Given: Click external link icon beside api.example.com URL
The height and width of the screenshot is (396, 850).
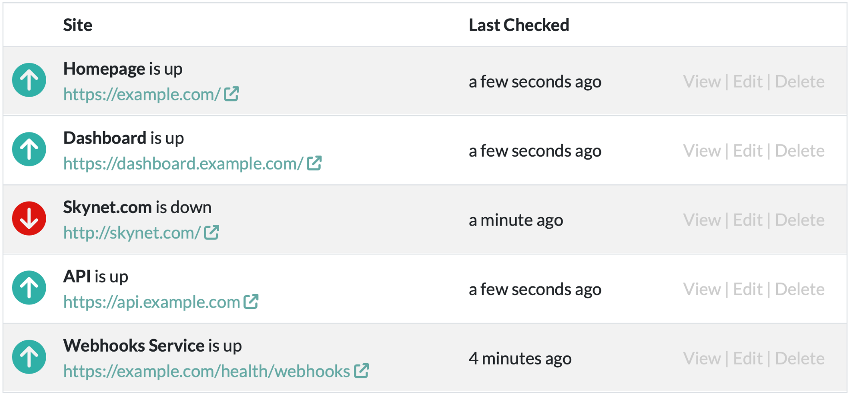Looking at the screenshot, I should (251, 302).
